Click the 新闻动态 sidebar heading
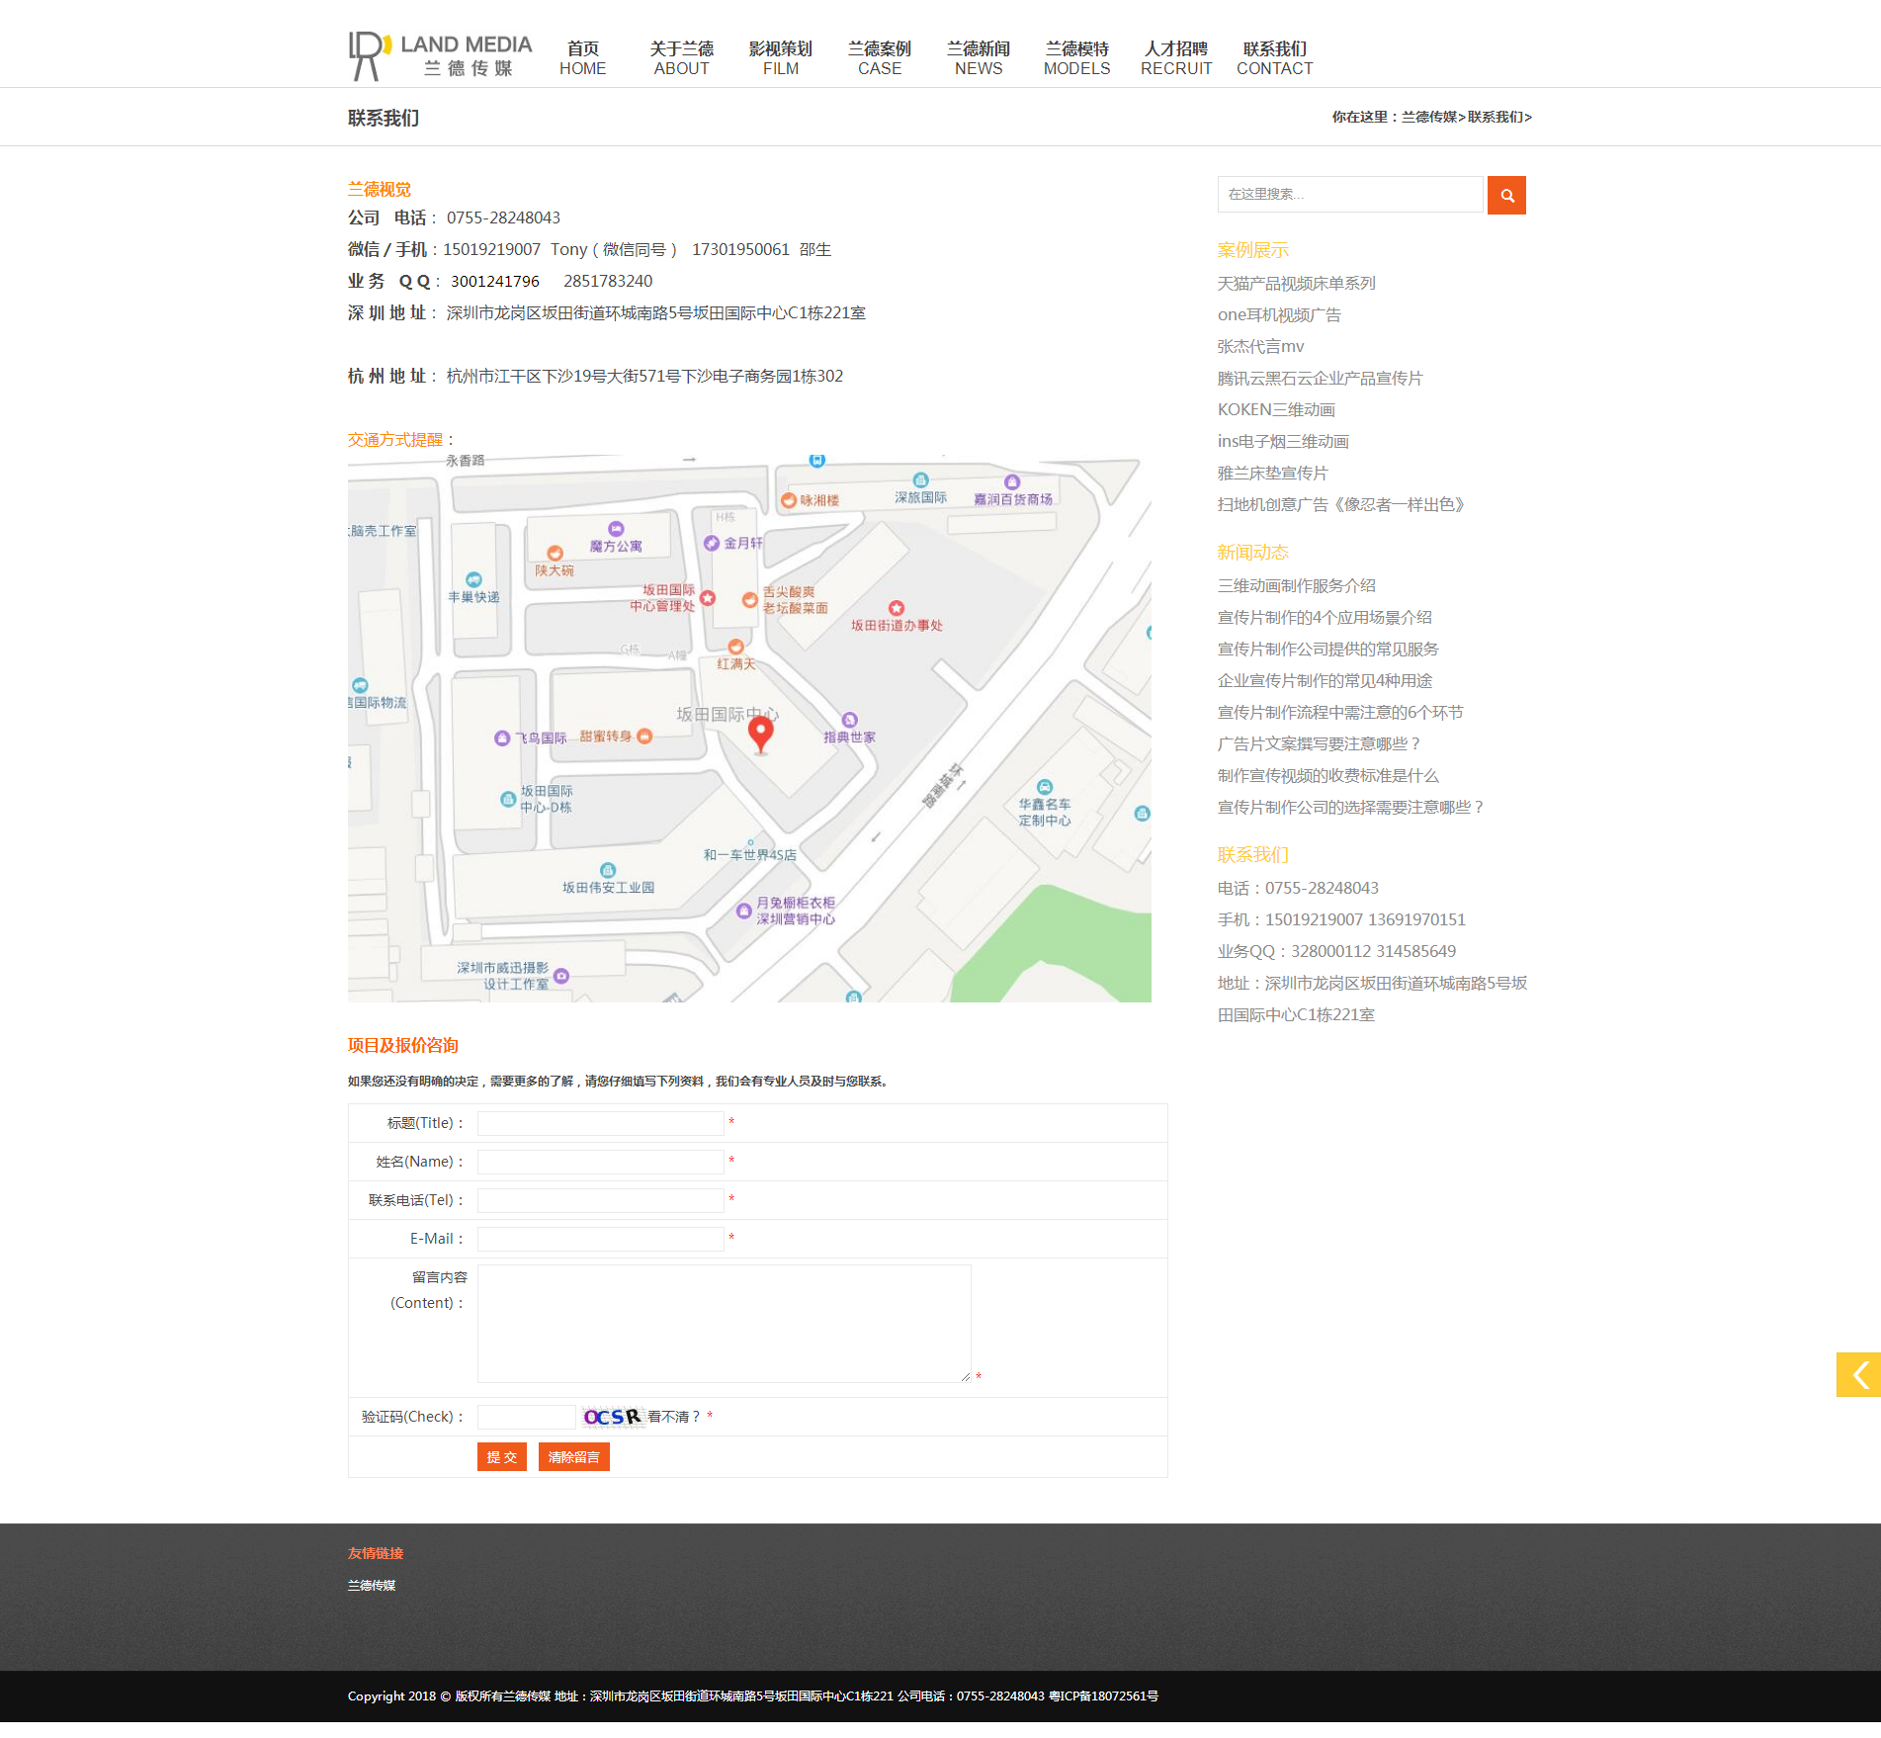The width and height of the screenshot is (1881, 1738). [x=1253, y=553]
